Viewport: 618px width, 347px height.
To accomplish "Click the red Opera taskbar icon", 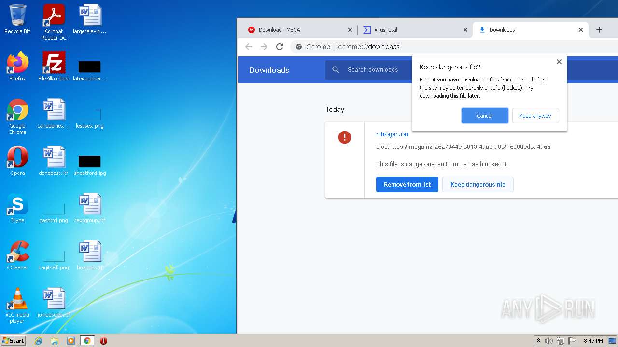I will pyautogui.click(x=103, y=341).
